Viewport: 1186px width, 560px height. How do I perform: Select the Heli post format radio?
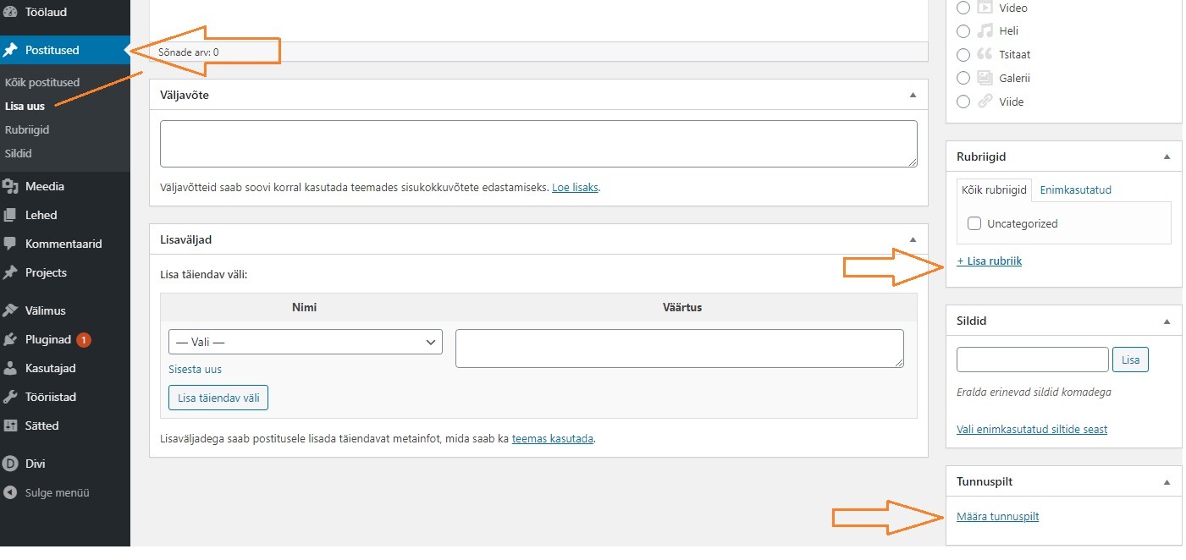(x=963, y=30)
